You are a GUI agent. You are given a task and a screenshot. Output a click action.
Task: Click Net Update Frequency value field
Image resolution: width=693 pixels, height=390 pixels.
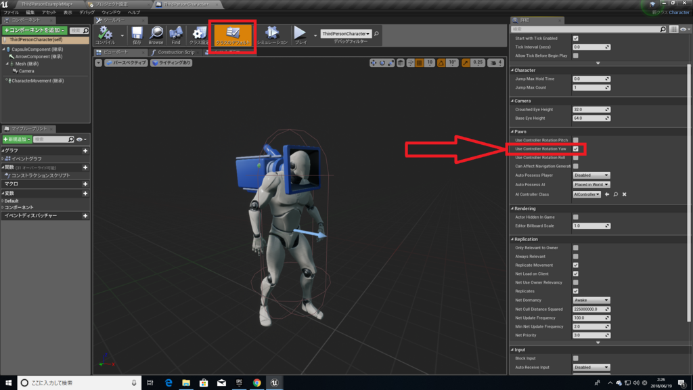pyautogui.click(x=591, y=318)
